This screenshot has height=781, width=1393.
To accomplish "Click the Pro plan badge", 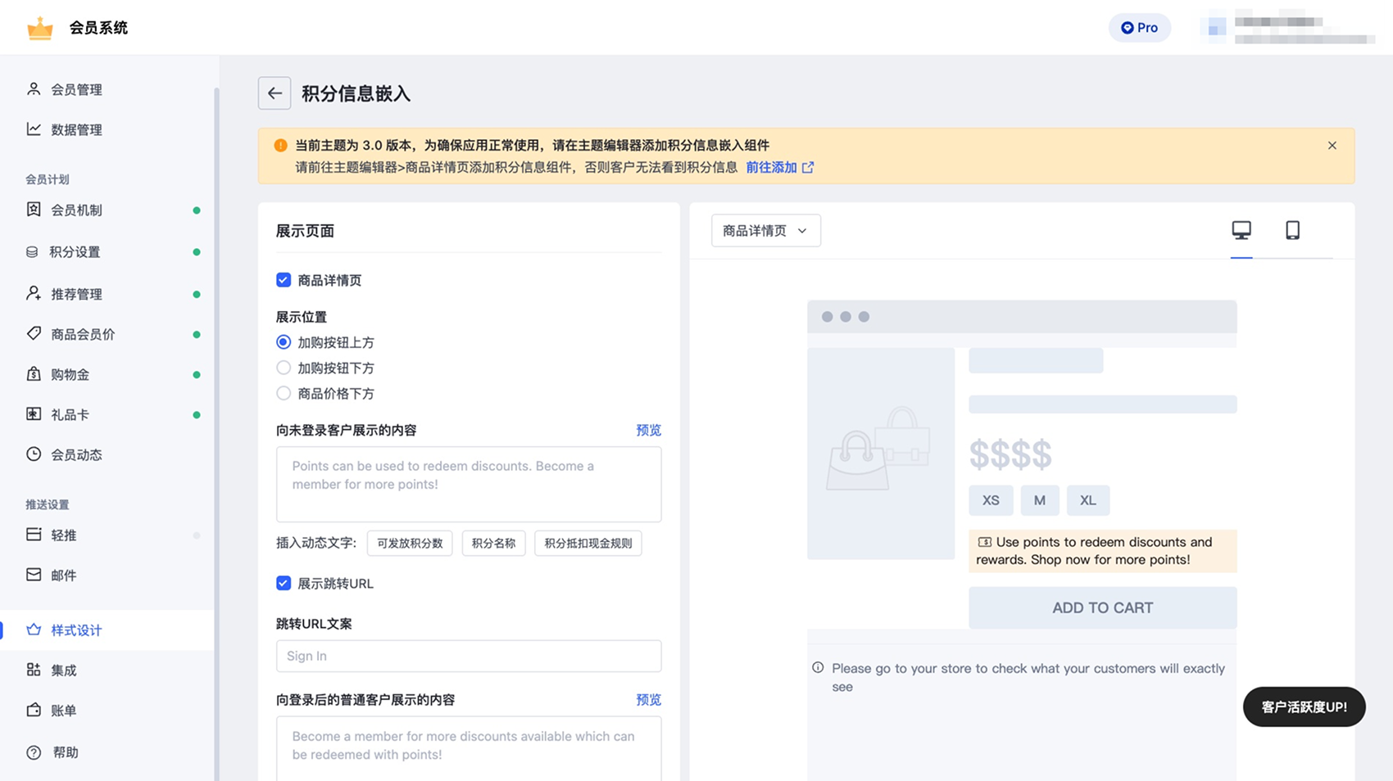I will coord(1139,28).
